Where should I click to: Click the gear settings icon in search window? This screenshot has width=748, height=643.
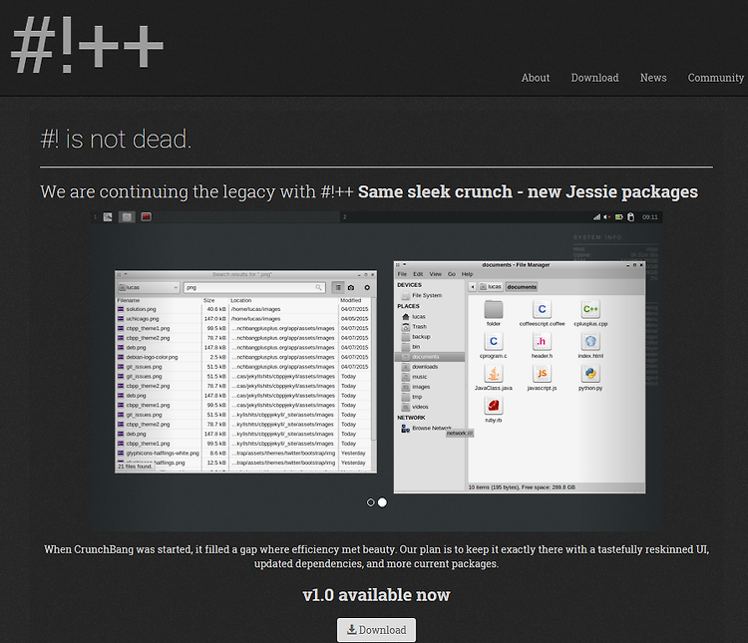click(367, 288)
